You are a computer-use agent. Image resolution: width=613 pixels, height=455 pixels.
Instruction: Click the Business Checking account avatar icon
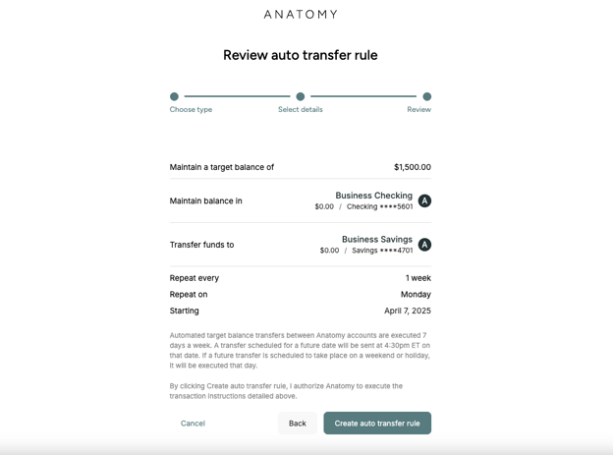point(424,200)
